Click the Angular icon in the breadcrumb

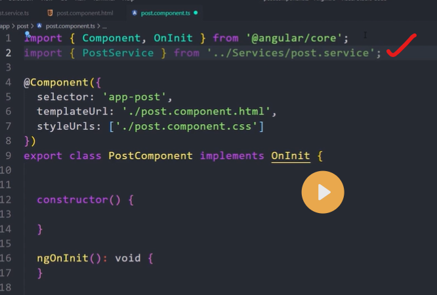[x=40, y=26]
